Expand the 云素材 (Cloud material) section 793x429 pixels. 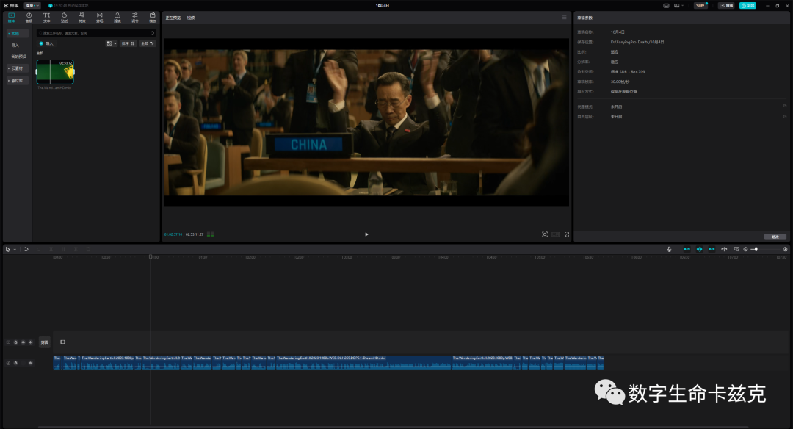pos(17,68)
